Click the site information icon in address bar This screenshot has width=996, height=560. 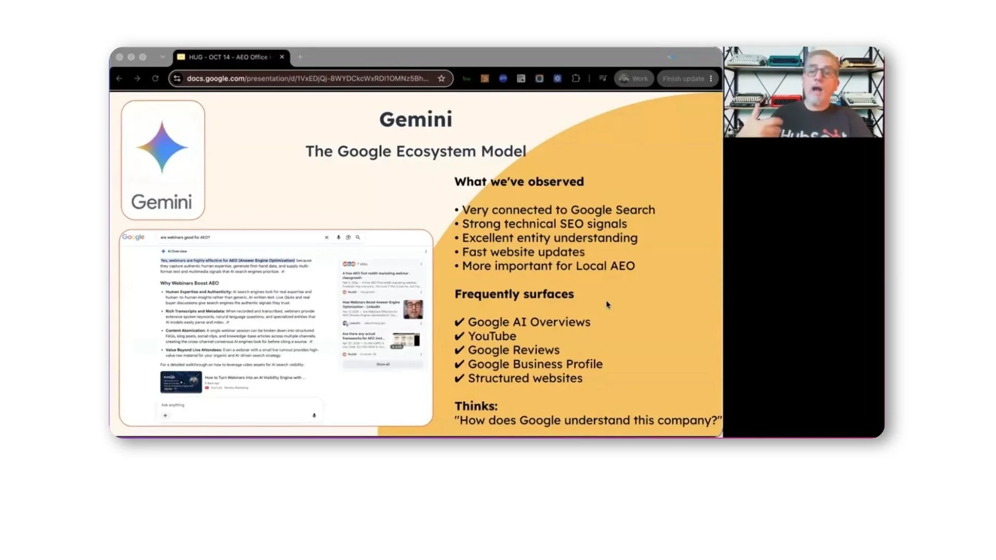[177, 78]
